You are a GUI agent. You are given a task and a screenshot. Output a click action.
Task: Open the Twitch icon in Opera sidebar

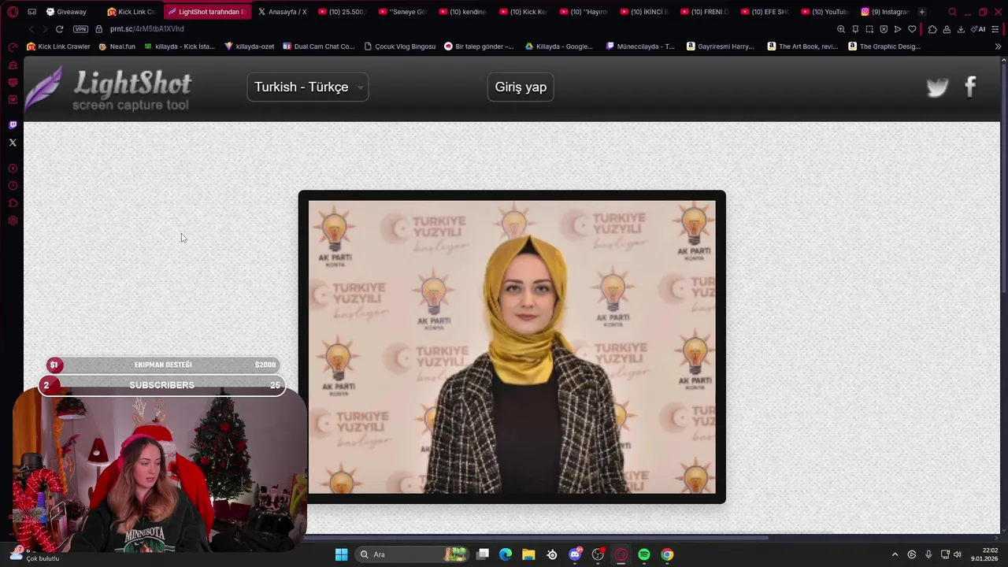13,124
